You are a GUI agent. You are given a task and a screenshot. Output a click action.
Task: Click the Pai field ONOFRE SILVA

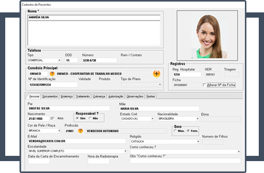click(x=69, y=108)
